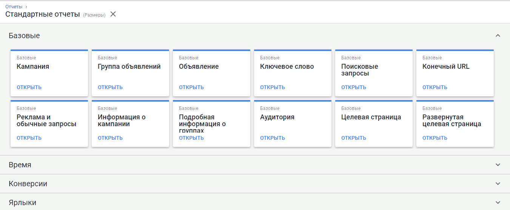Expand the Время section
Viewport: 510px width, 210px height.
point(498,165)
